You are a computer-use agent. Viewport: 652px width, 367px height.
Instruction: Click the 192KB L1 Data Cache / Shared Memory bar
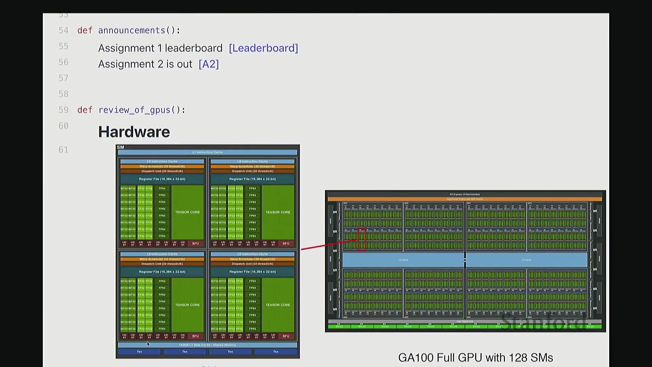click(x=207, y=345)
